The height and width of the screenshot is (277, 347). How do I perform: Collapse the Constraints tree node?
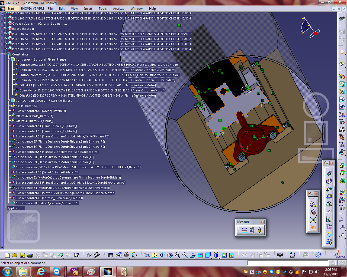6,54
